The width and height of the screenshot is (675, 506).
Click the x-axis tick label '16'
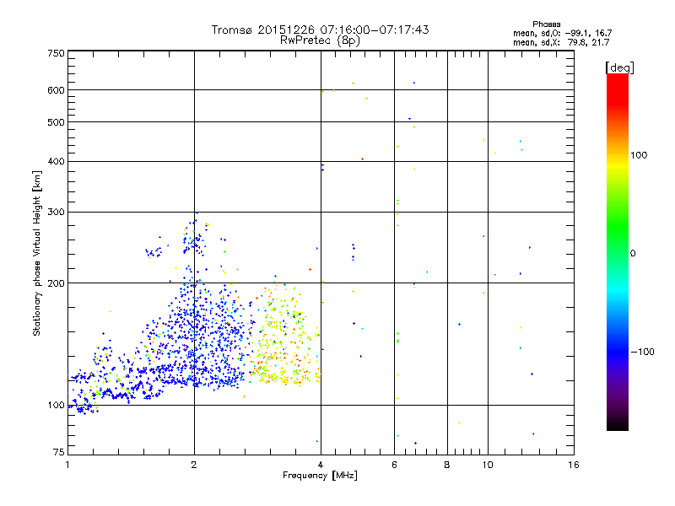[x=574, y=465]
